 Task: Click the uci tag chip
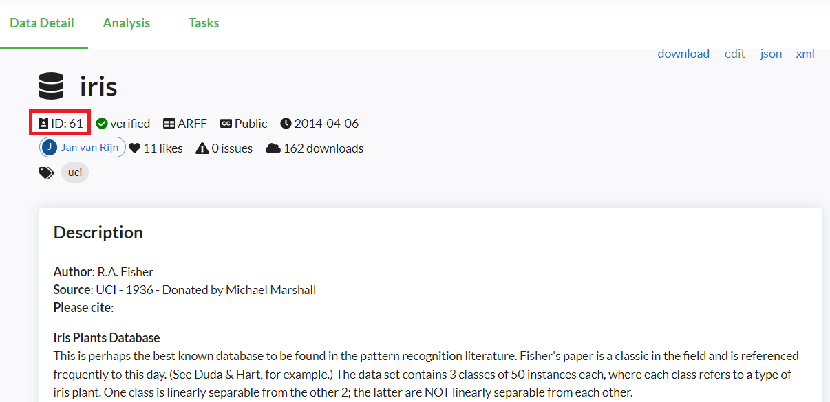[75, 172]
